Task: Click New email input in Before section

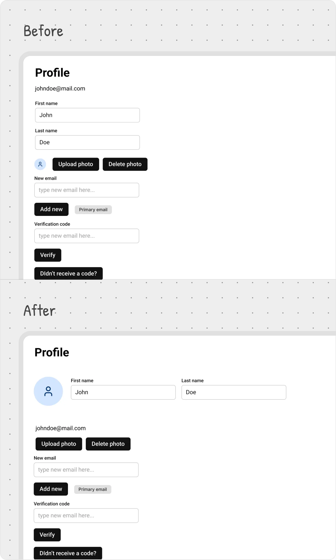Action: 87,190
